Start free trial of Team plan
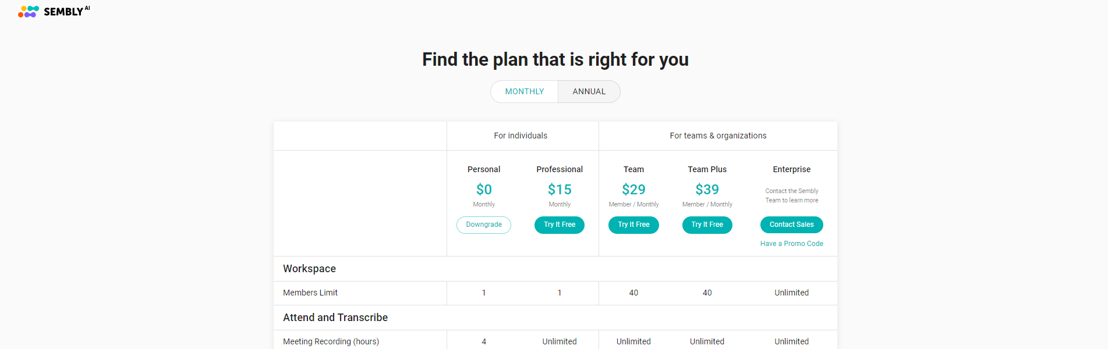This screenshot has width=1108, height=349. pos(633,225)
